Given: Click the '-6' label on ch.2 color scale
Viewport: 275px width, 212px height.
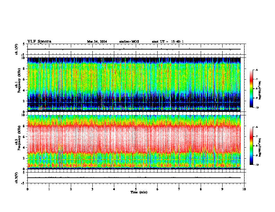Looking at the screenshot, I should tap(256, 127).
